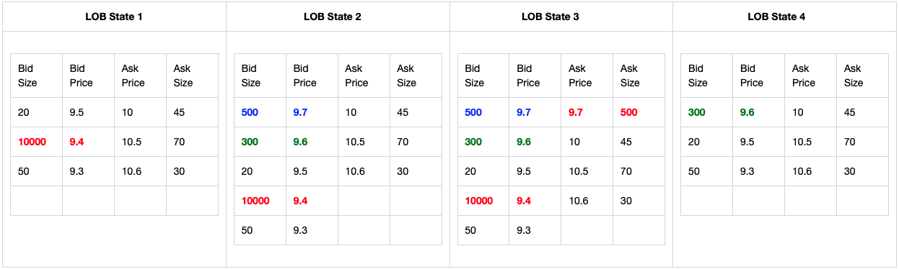This screenshot has height=269, width=899.
Task: Click Ask Price header in State 2 table
Action: click(356, 76)
